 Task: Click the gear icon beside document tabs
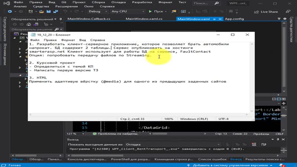[285, 19]
